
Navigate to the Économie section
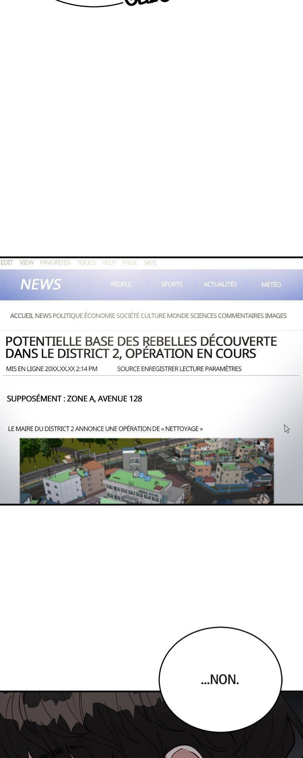coord(100,316)
